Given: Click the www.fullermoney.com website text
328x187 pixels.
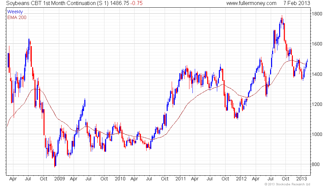Looking at the screenshot, I should click(x=251, y=3).
